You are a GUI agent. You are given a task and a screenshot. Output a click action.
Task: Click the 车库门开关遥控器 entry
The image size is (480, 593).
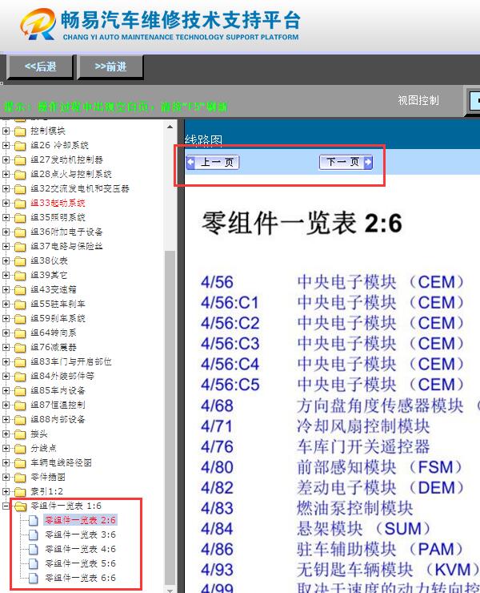pos(363,446)
